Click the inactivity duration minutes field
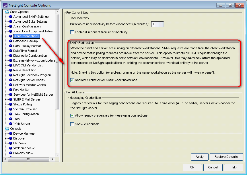Screen dimensions: 247x175 pyautogui.click(x=157, y=24)
